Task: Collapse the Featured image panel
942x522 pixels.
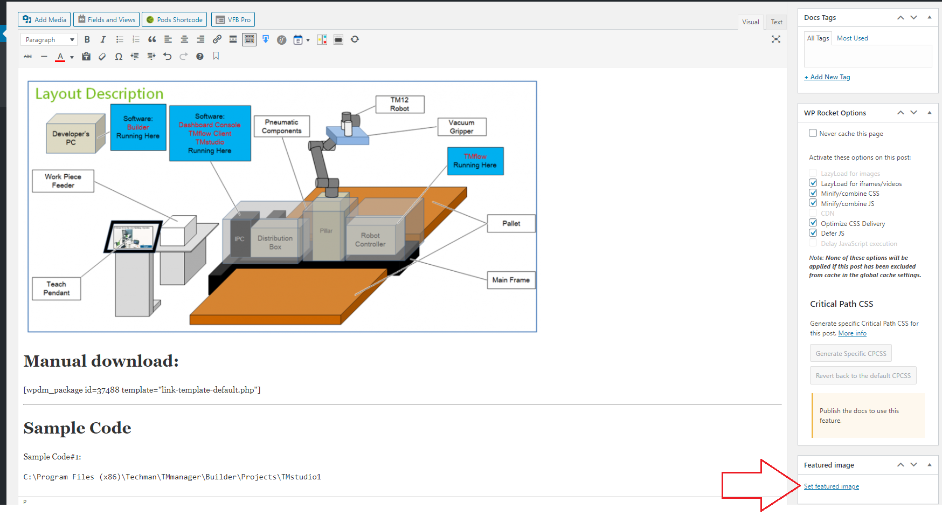Action: click(930, 464)
